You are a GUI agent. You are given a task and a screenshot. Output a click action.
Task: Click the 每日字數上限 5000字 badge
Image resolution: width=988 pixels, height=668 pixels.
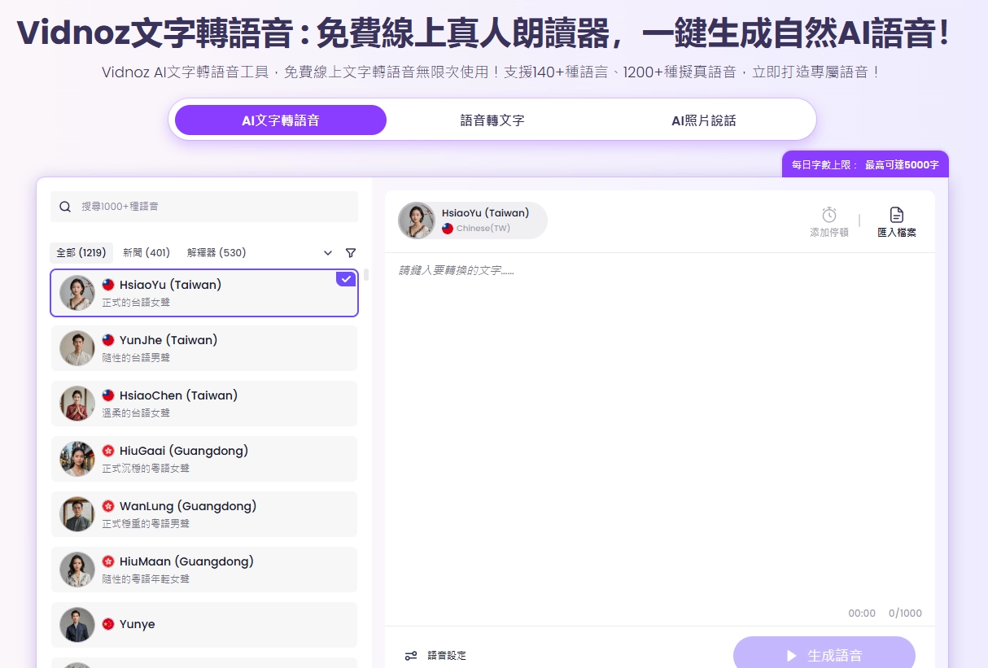(x=865, y=164)
